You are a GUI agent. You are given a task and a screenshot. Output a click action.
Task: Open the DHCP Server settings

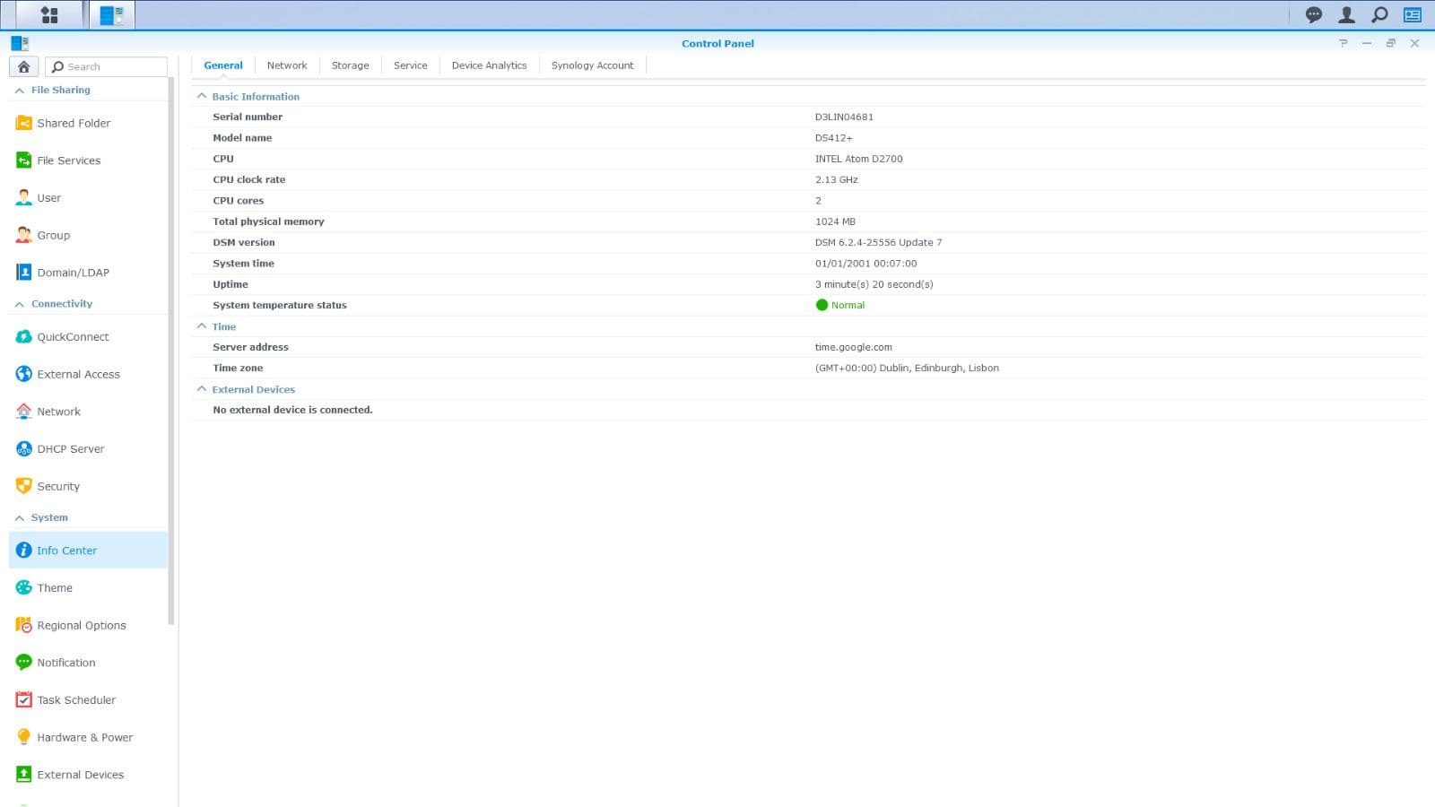pyautogui.click(x=23, y=448)
